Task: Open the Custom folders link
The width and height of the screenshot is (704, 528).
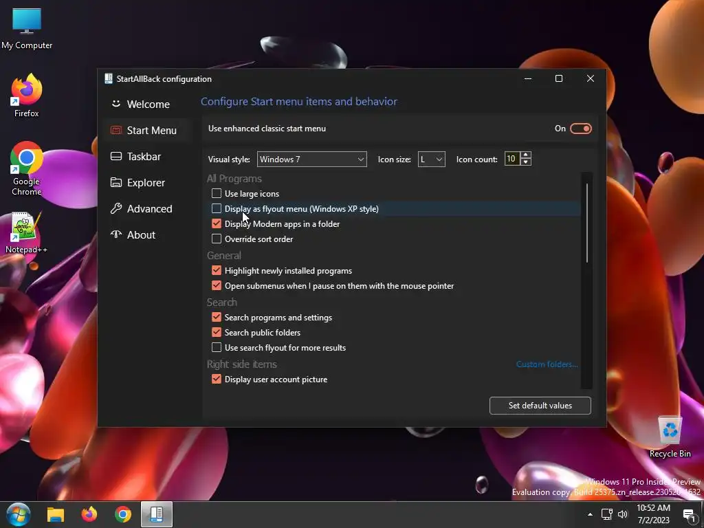Action: (x=547, y=364)
